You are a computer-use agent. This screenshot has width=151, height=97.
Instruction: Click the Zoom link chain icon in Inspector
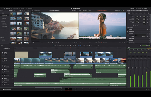point(141,17)
